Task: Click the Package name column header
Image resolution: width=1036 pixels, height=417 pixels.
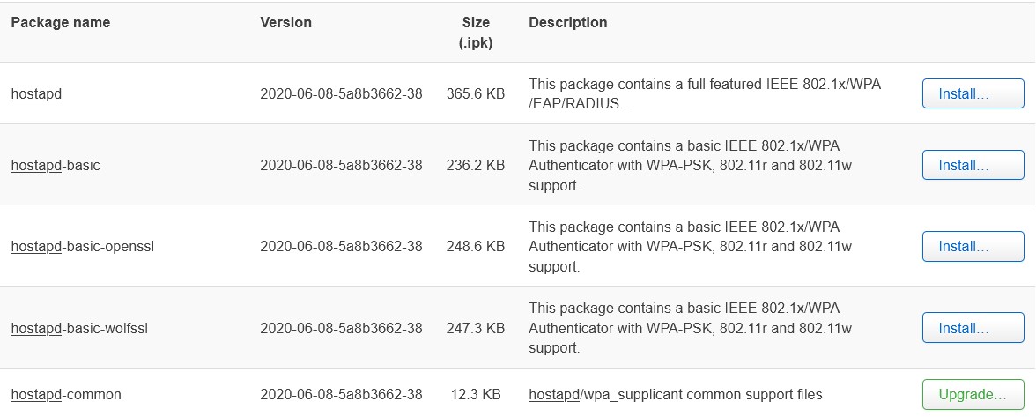Action: pyautogui.click(x=61, y=22)
